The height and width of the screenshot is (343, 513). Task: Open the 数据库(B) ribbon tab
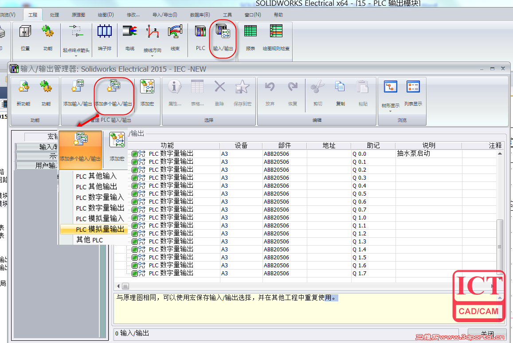(x=200, y=15)
